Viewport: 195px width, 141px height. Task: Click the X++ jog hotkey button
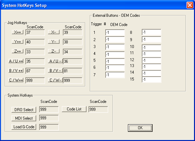17,32
